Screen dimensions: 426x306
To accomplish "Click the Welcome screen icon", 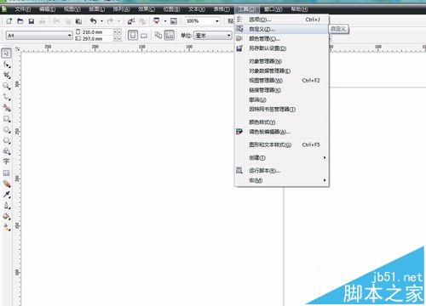I will 174,21.
